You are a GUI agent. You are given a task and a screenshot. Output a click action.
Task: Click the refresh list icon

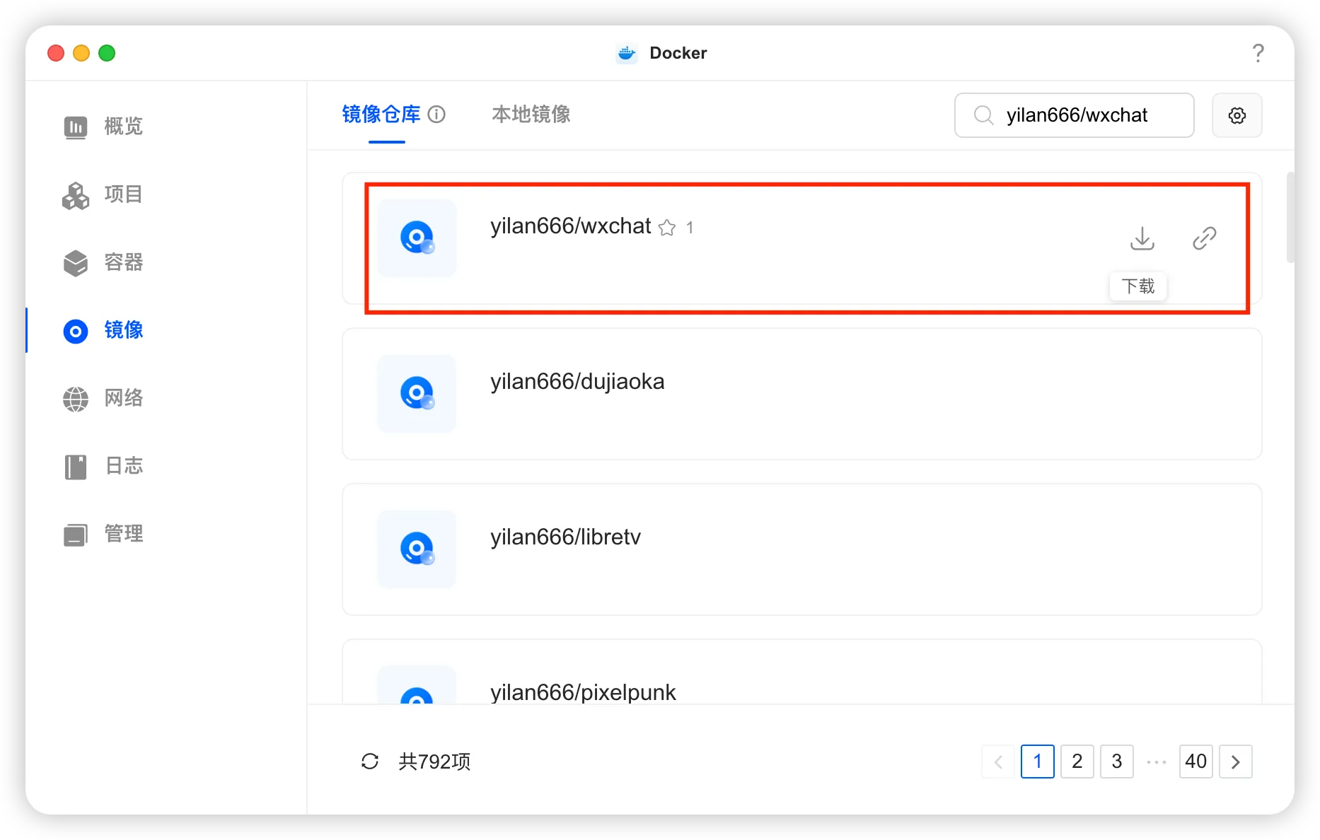(370, 762)
